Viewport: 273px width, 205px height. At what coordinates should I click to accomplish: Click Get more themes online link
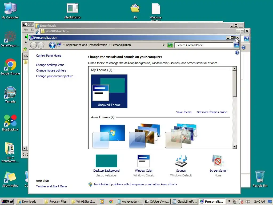pos(212,112)
